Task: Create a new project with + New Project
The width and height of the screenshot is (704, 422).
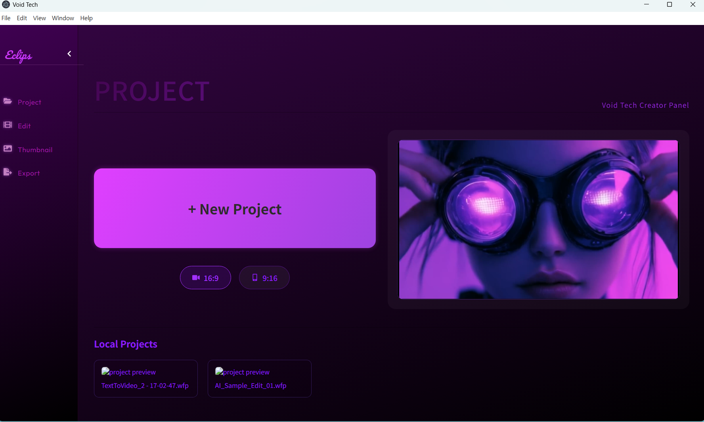Action: coord(235,208)
